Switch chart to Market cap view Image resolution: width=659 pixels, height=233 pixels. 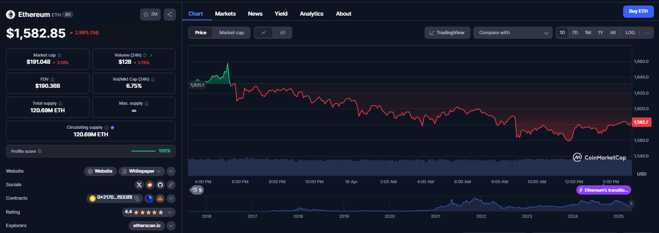click(x=231, y=33)
